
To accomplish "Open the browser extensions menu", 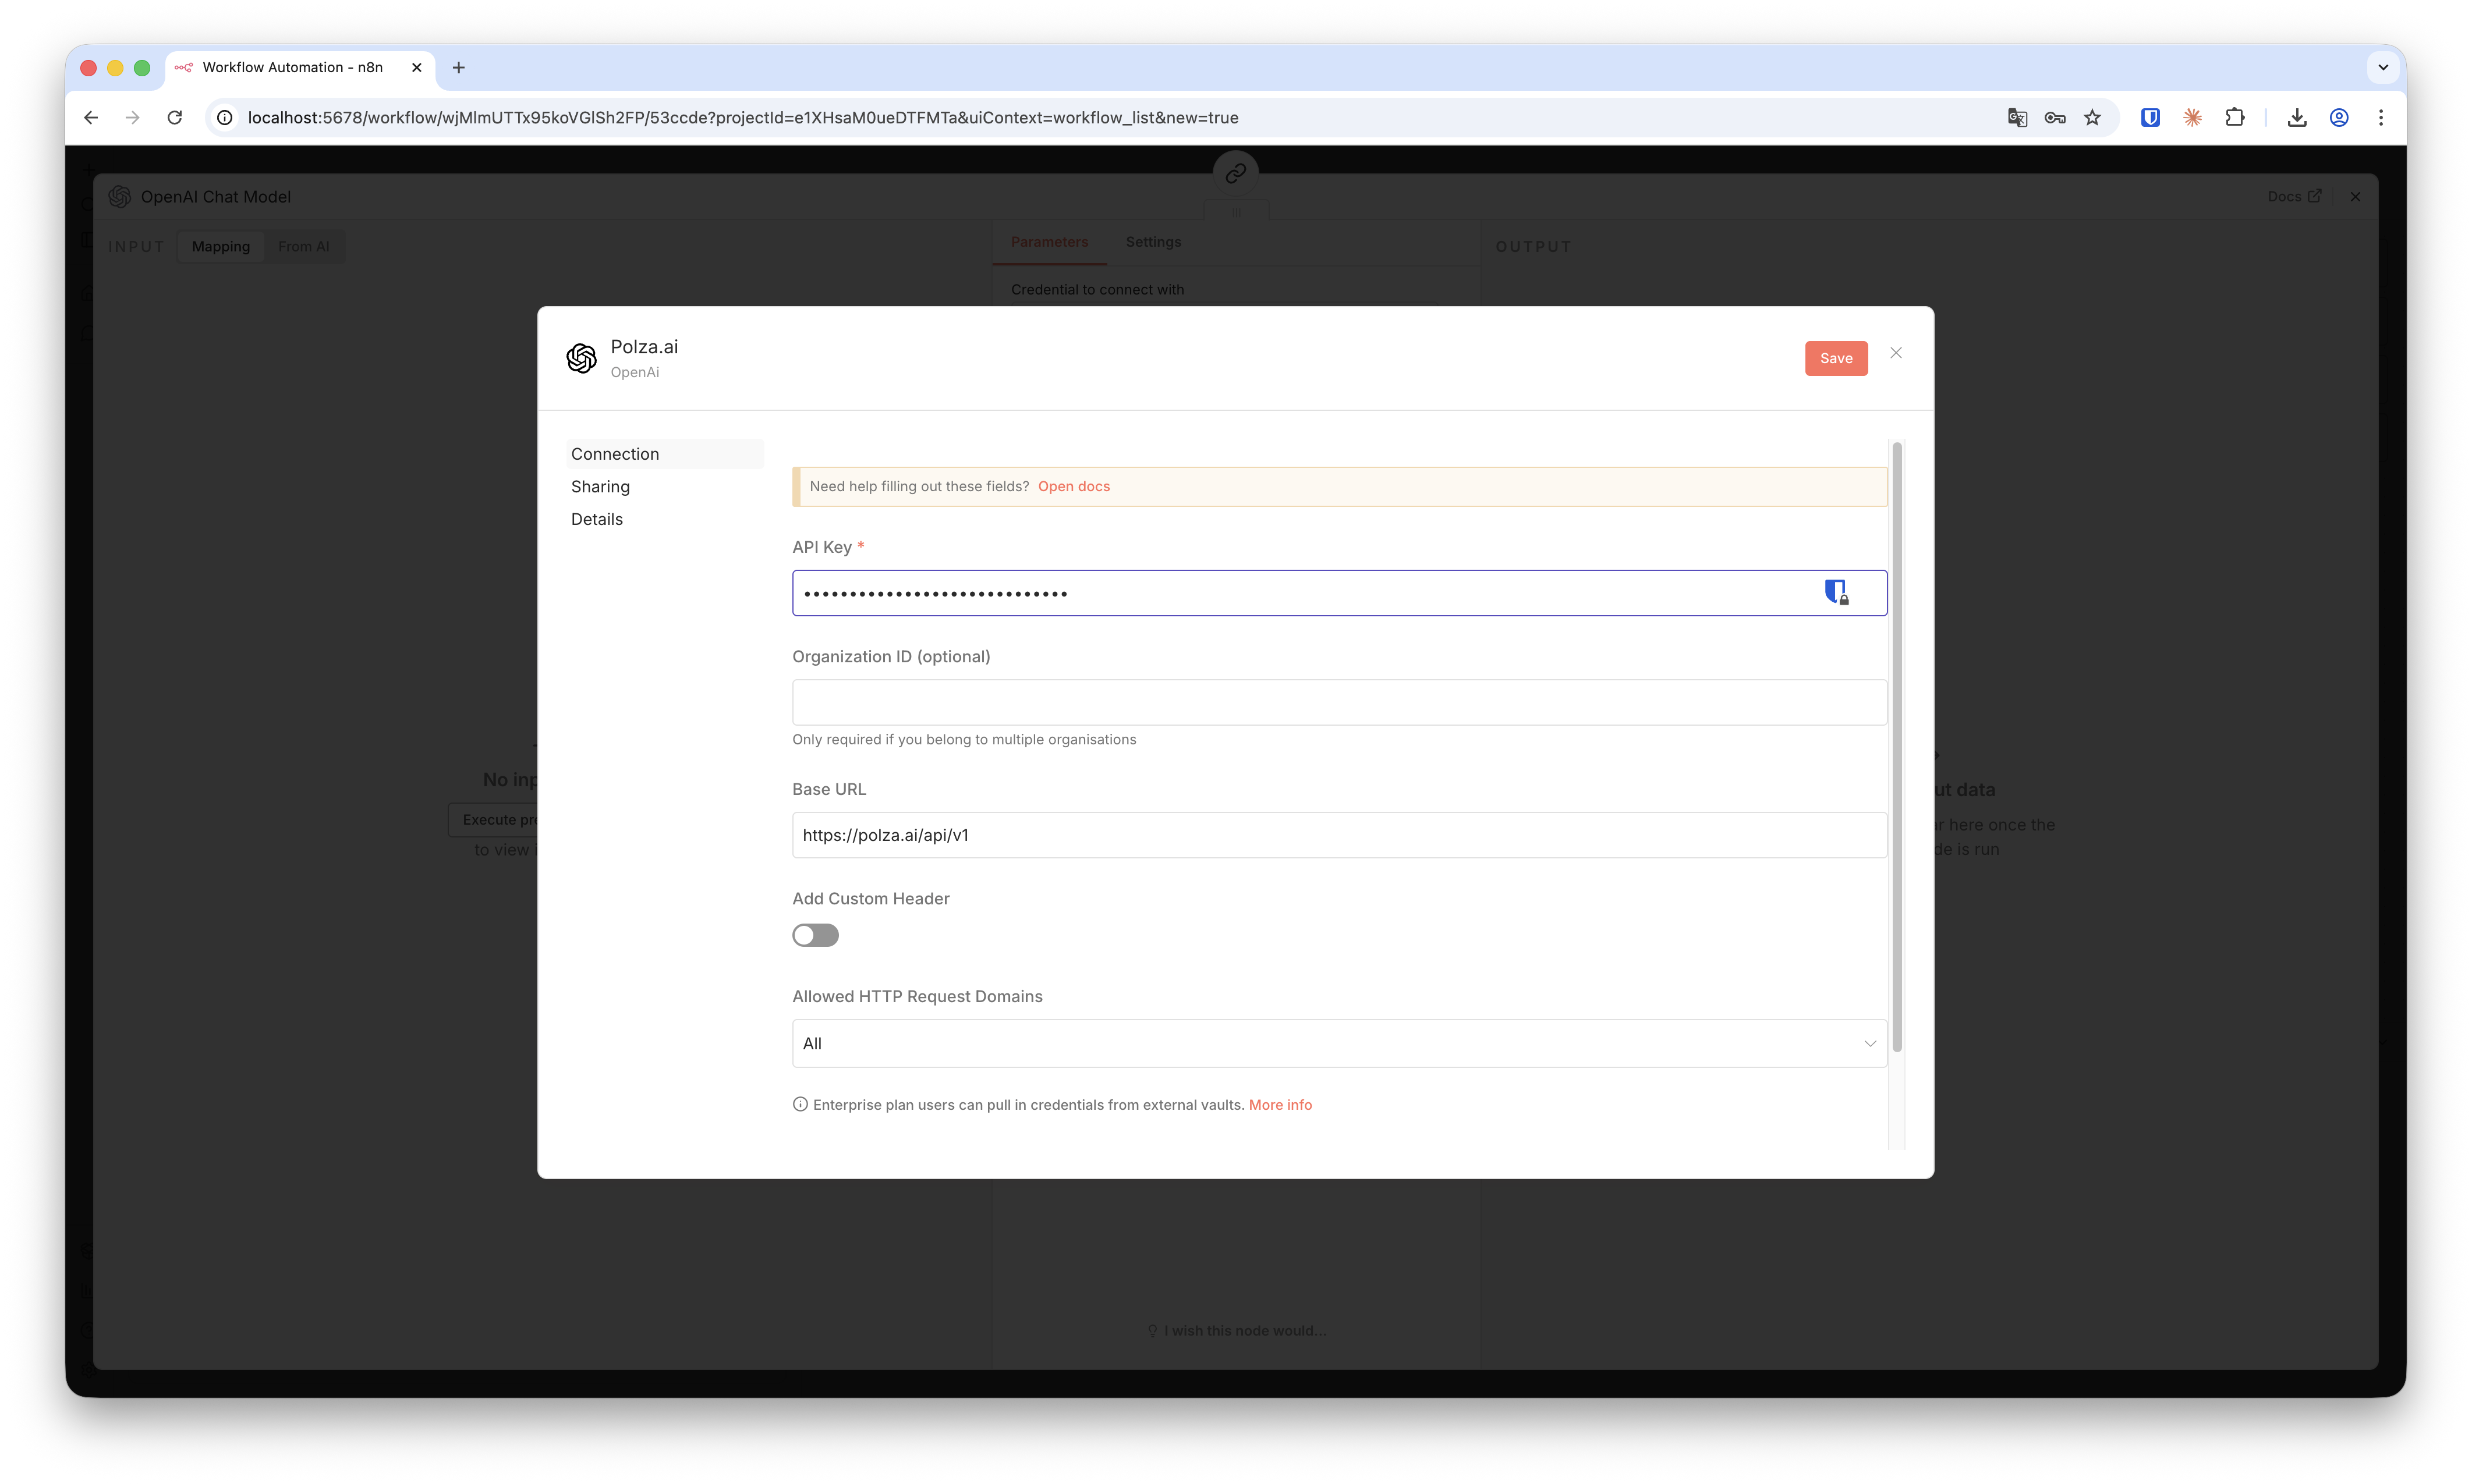I will [x=2235, y=118].
